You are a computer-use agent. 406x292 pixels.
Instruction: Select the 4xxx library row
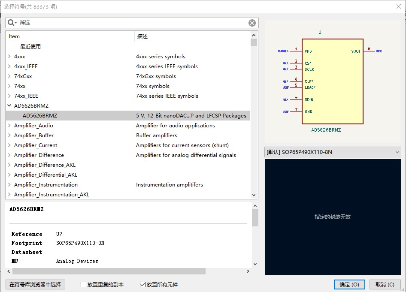pyautogui.click(x=128, y=56)
